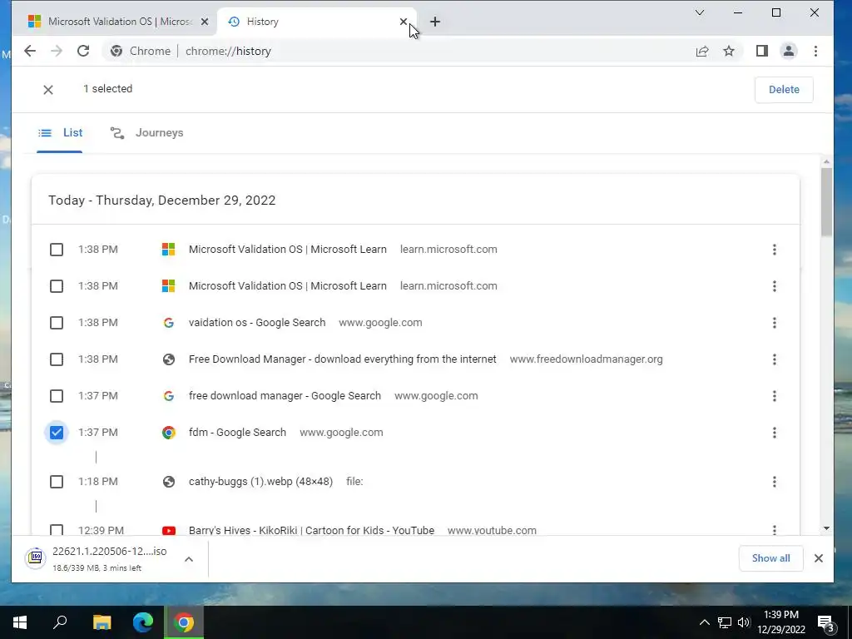Open the notification center icon
The image size is (852, 639).
(x=826, y=622)
